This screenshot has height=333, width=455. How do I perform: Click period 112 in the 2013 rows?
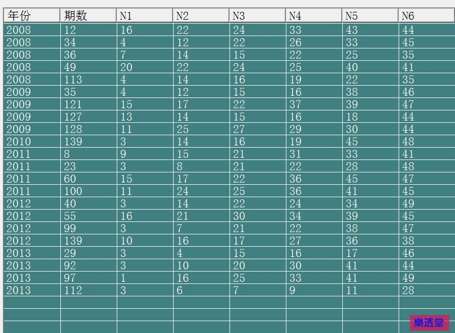(73, 290)
